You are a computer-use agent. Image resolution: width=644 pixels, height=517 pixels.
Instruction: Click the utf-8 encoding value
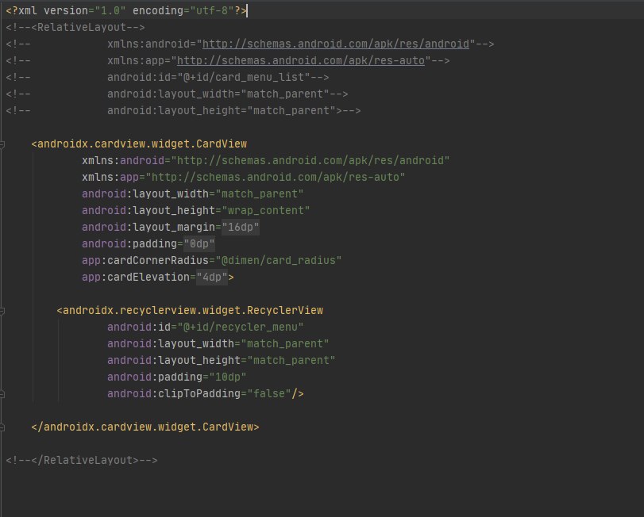coord(212,10)
